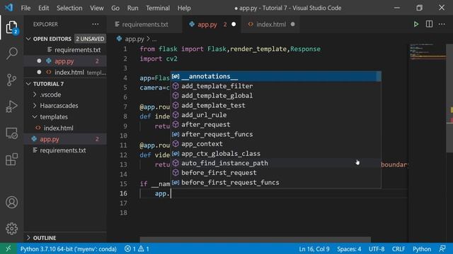Click app.py in the breadcrumb
This screenshot has width=453, height=254.
[134, 39]
